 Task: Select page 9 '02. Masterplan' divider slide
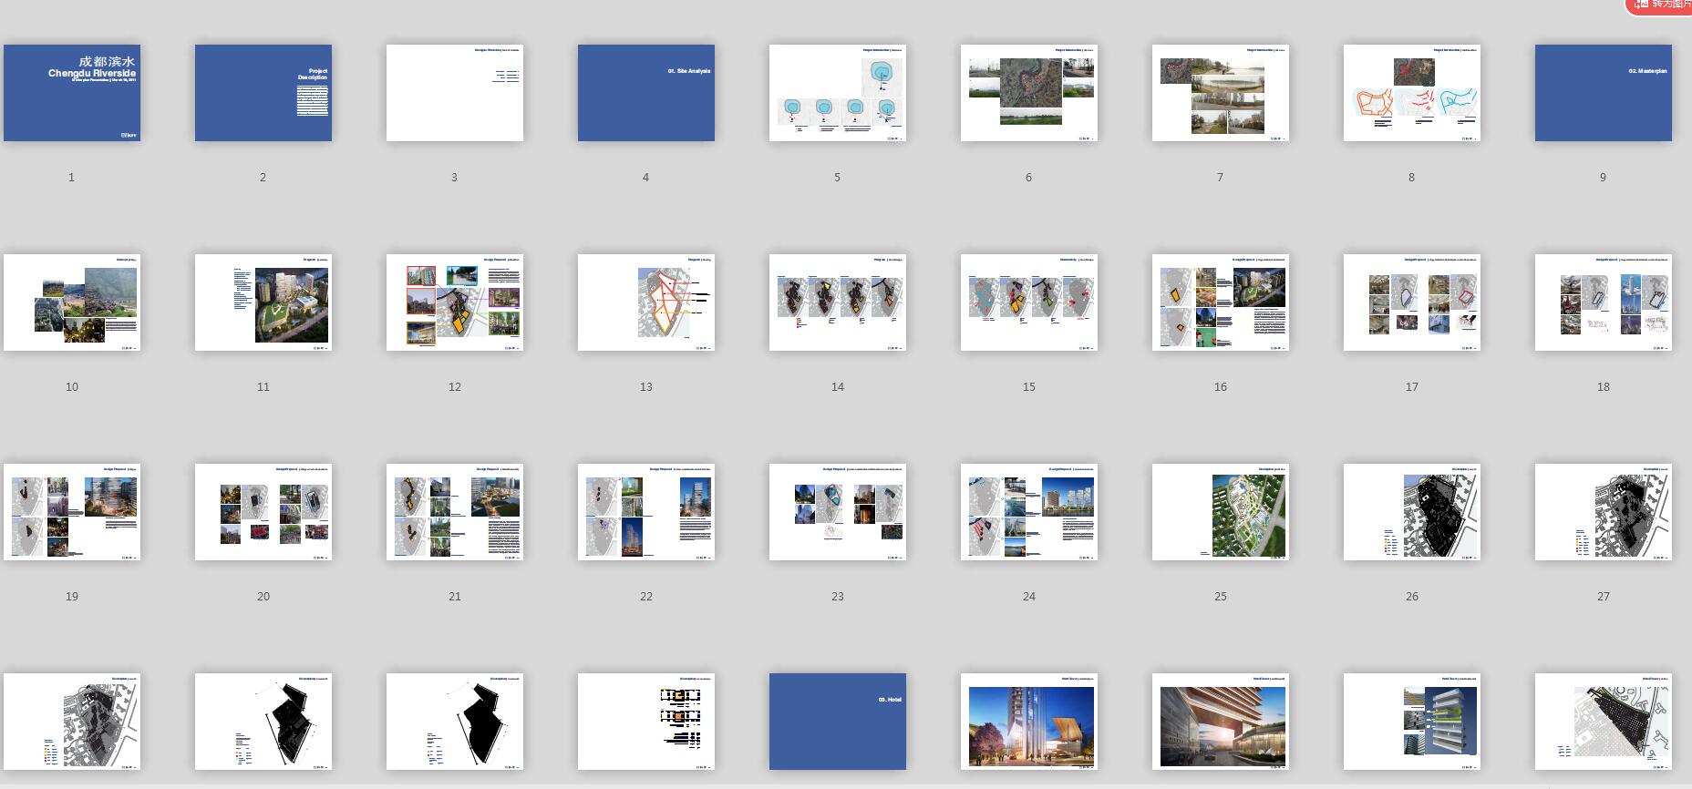click(1604, 93)
